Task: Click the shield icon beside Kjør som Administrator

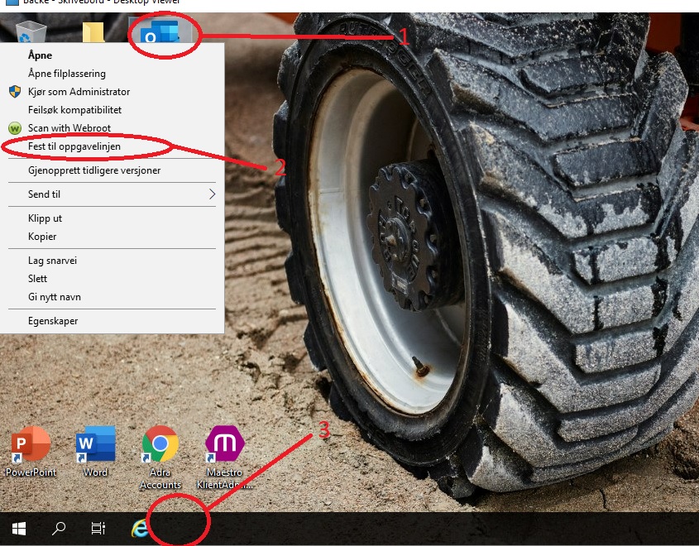Action: 15,92
